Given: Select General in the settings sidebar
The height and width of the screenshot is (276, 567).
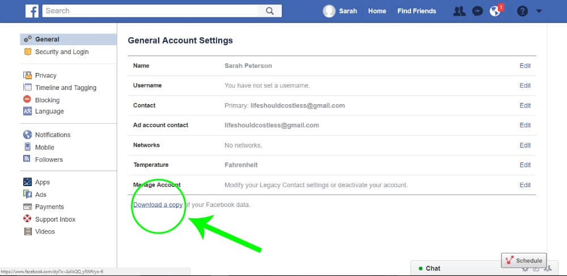Looking at the screenshot, I should [x=69, y=40].
